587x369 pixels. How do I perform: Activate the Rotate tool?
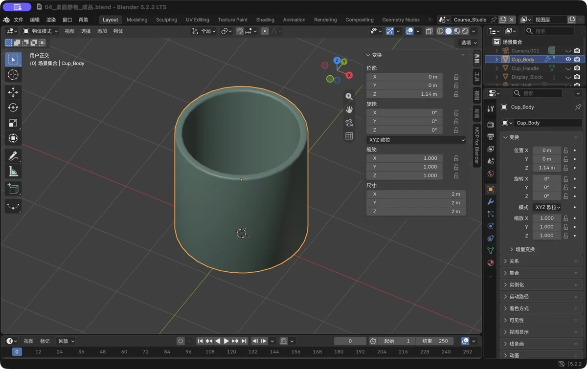pyautogui.click(x=13, y=108)
